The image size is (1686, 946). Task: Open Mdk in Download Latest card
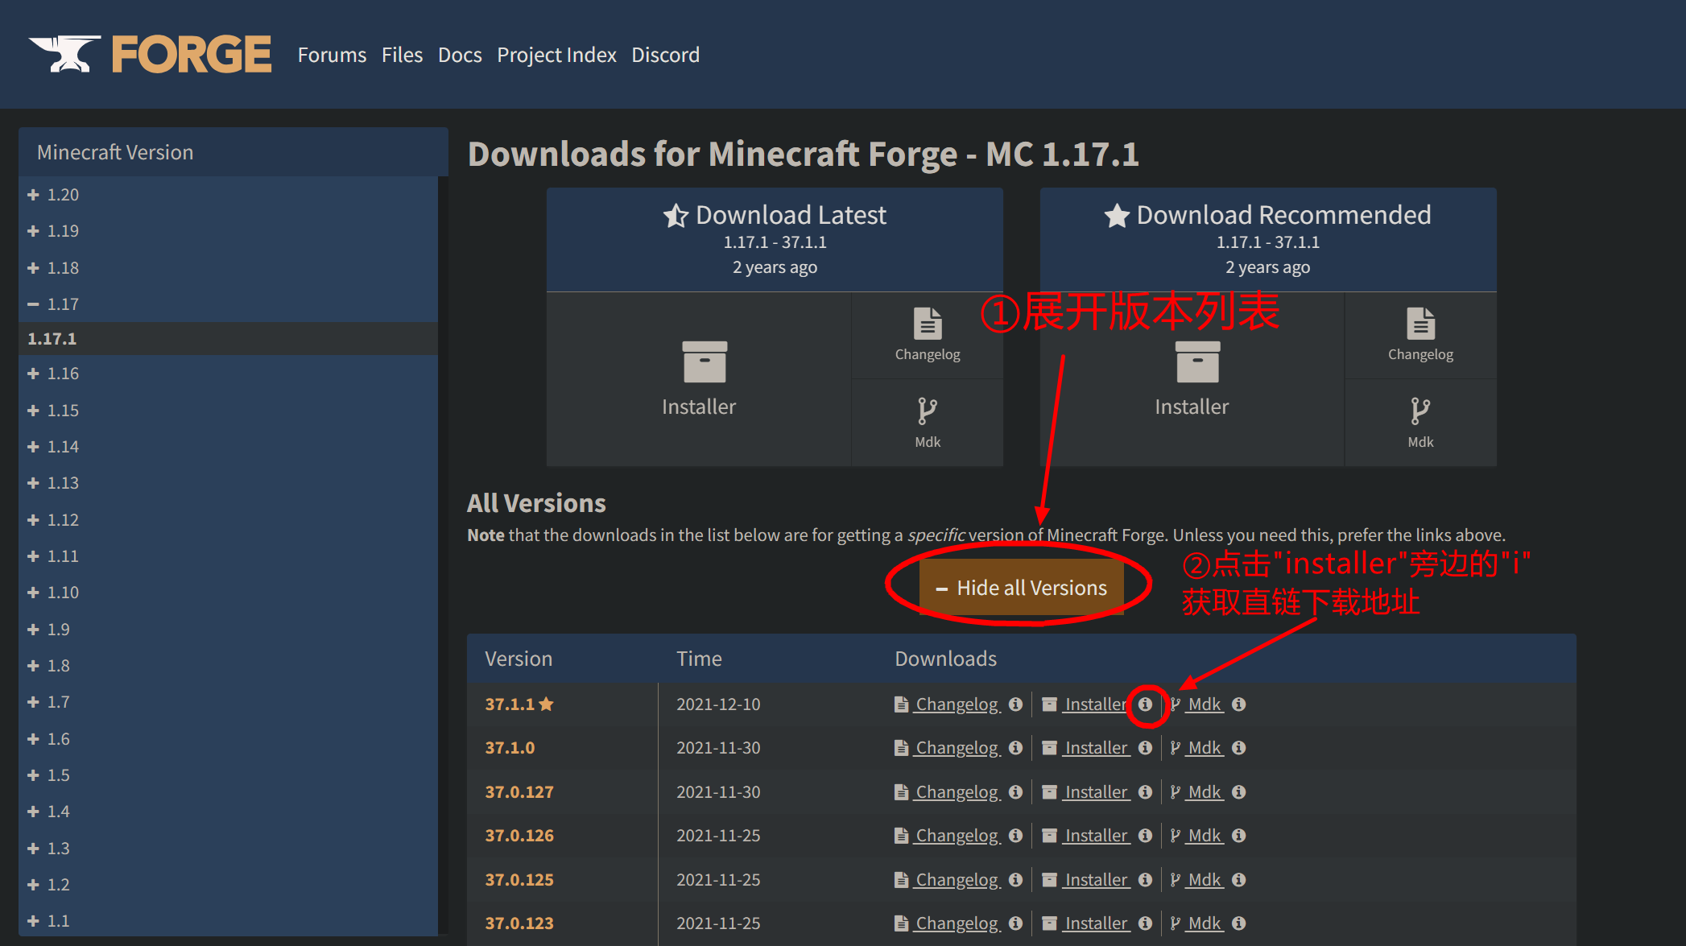click(x=928, y=423)
